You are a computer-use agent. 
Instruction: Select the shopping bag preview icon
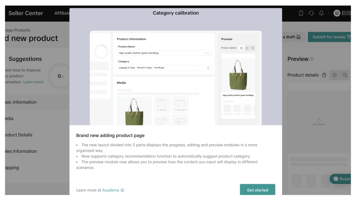coord(324,75)
